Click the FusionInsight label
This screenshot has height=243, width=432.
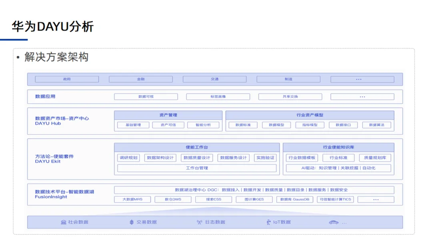coord(51,197)
